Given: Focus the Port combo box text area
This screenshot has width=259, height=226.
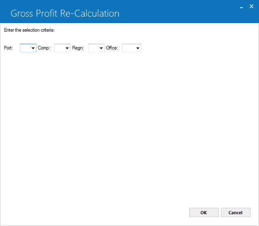Looking at the screenshot, I should coord(26,48).
